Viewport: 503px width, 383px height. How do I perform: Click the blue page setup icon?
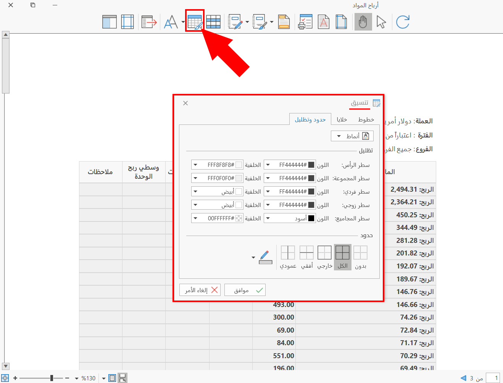pos(341,22)
